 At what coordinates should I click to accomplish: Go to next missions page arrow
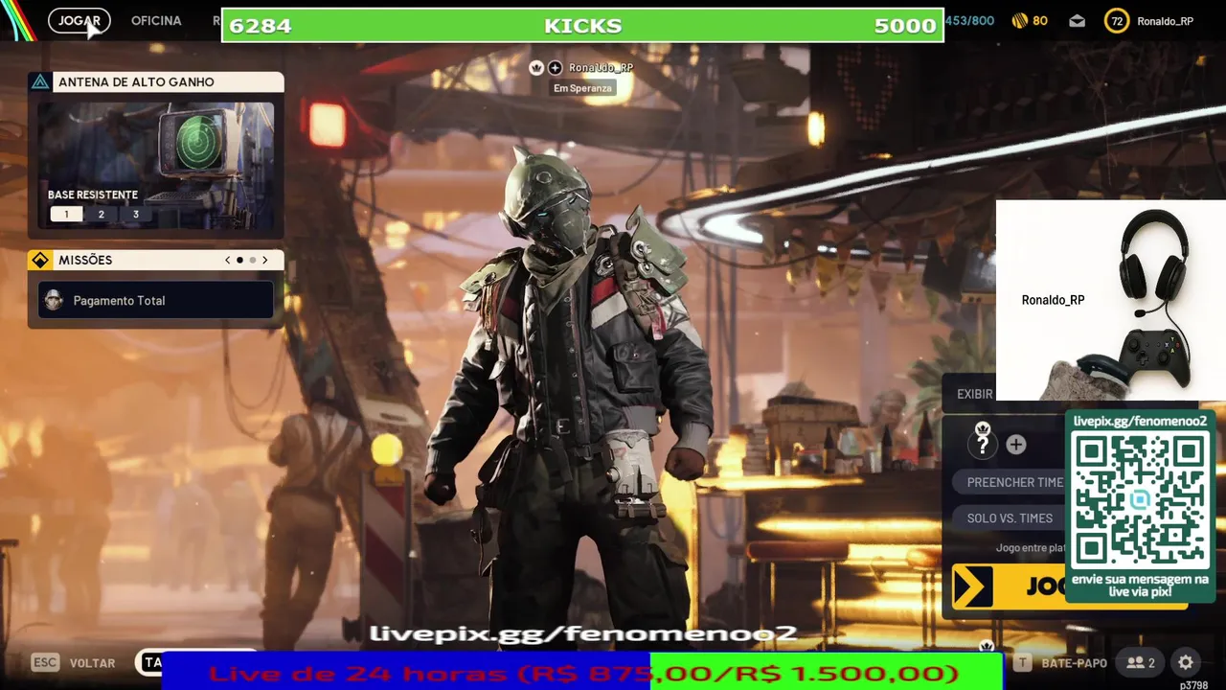tap(265, 260)
